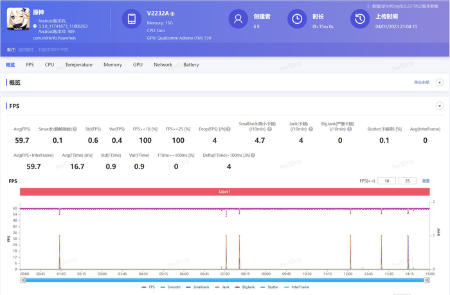The width and height of the screenshot is (450, 295).
Task: Click the export all link
Action: point(421,82)
